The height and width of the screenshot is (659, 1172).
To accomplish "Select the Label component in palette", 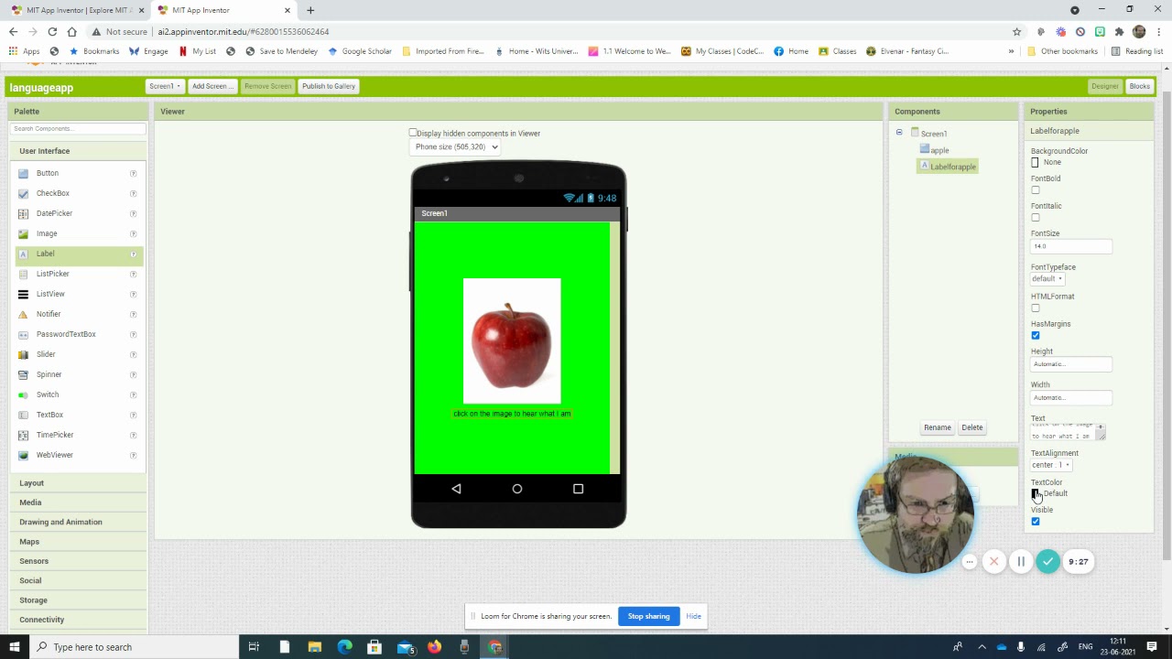I will pos(46,254).
